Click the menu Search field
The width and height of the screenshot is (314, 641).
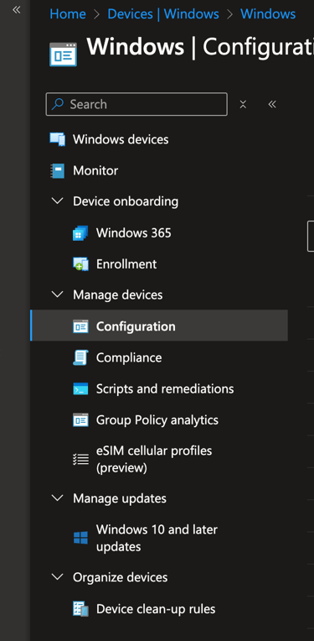click(x=136, y=104)
